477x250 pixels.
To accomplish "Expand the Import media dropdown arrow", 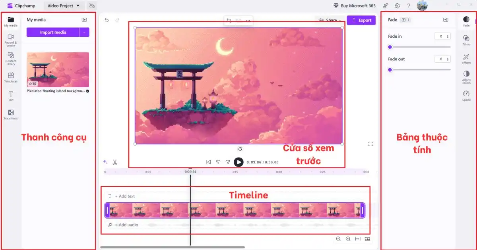I will point(84,32).
